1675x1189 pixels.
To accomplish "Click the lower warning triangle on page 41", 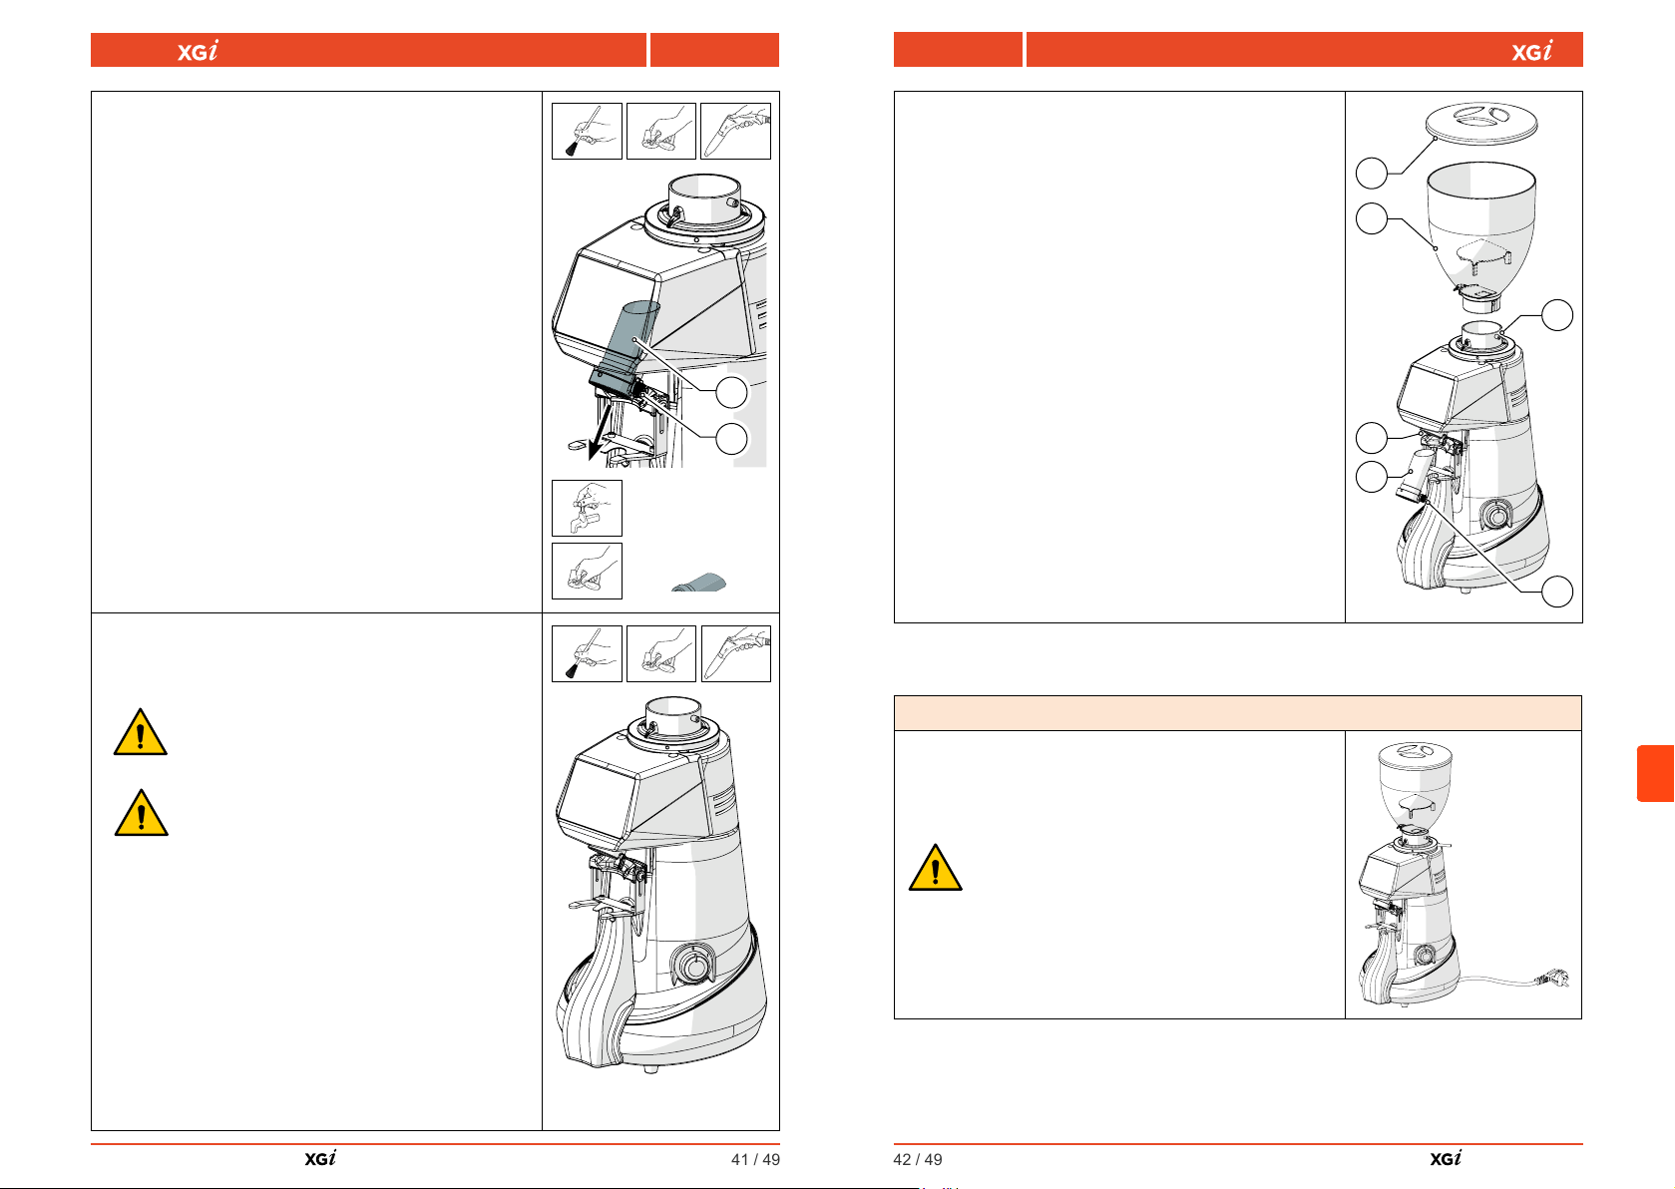I will [x=141, y=812].
